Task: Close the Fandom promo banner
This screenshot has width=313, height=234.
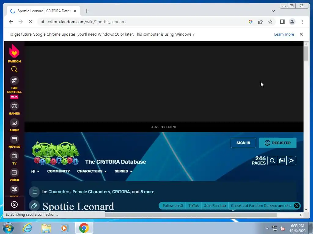Action: pyautogui.click(x=296, y=206)
